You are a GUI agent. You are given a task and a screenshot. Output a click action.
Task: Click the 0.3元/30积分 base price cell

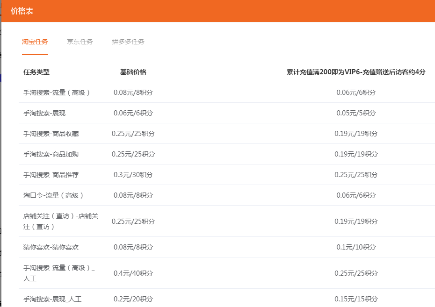[x=133, y=175]
